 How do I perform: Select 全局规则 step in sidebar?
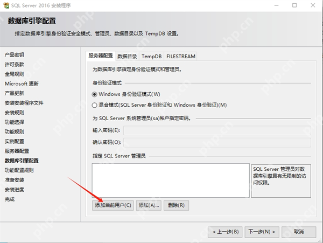click(x=15, y=74)
